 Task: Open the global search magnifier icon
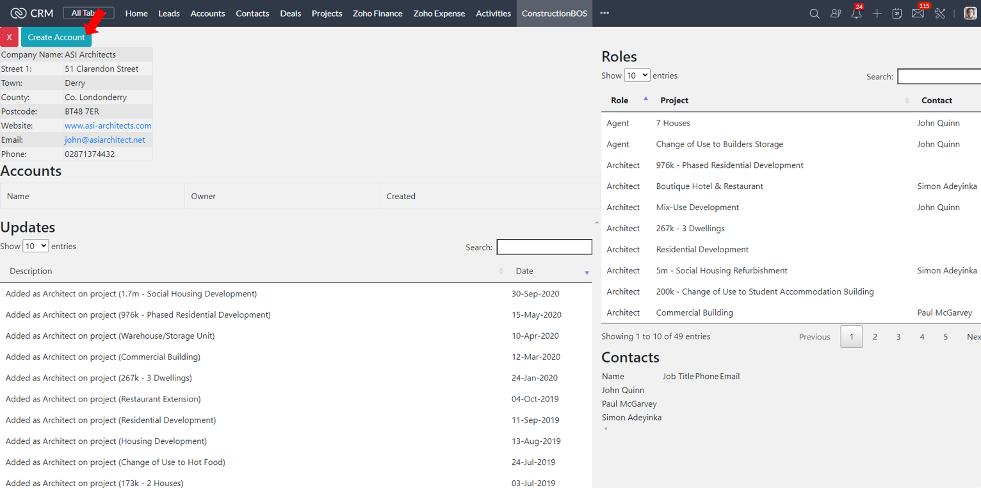814,13
